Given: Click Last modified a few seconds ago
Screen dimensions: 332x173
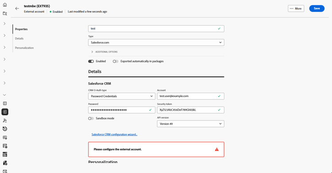Looking at the screenshot, I should coord(88,12).
